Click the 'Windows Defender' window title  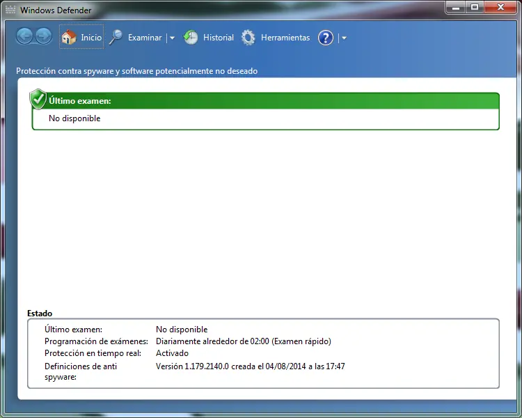56,10
